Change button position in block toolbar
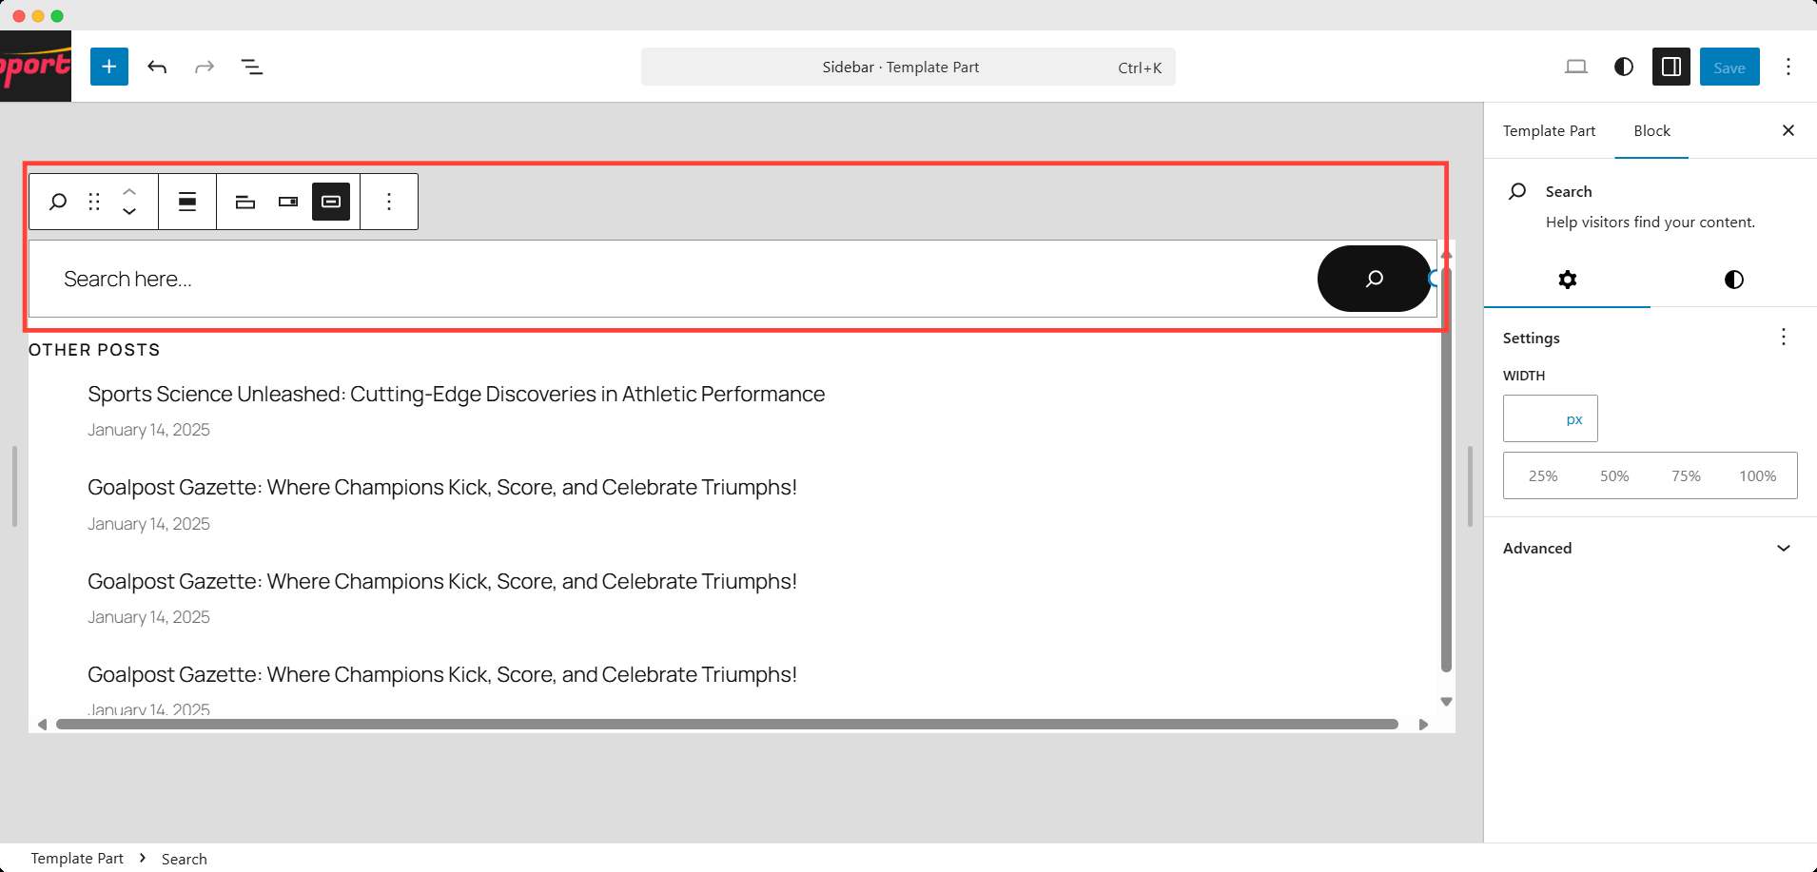1817x872 pixels. (288, 202)
